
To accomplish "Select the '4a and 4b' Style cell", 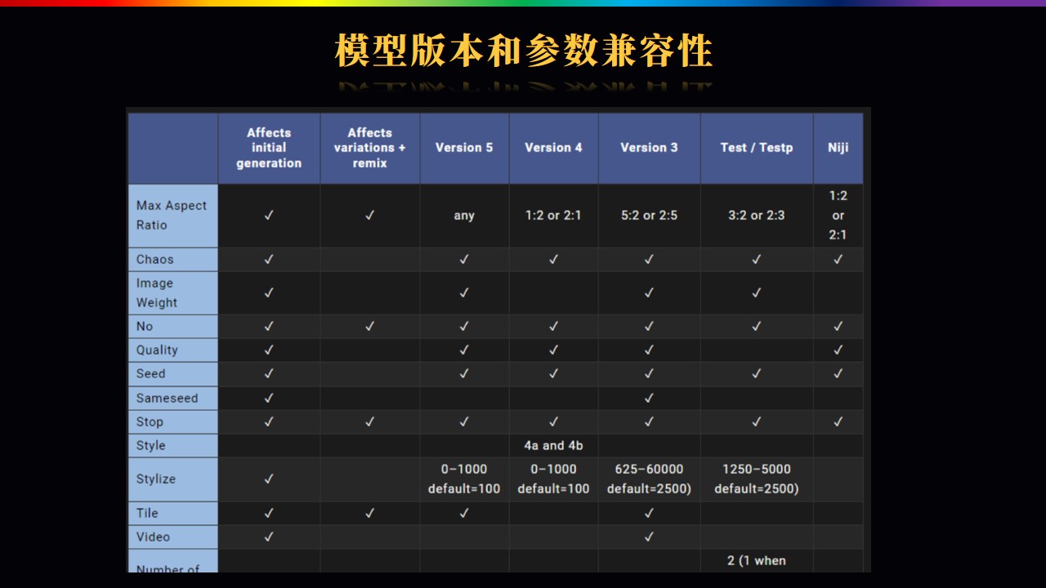I will coord(553,446).
